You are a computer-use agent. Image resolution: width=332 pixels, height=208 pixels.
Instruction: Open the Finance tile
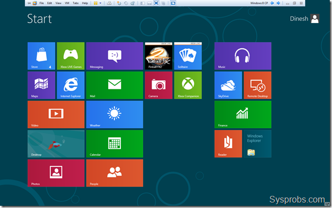[x=243, y=115]
